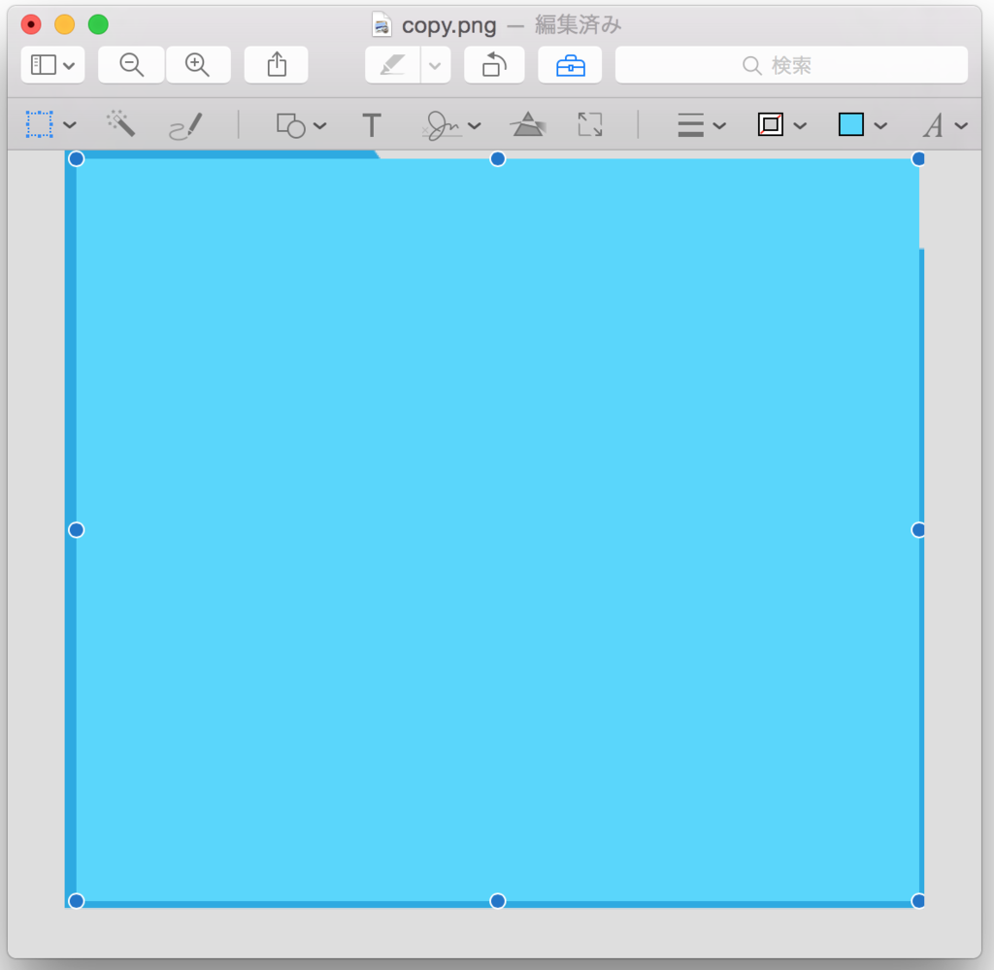The image size is (994, 970).
Task: Open the light blue fill color swatch
Action: pos(850,124)
